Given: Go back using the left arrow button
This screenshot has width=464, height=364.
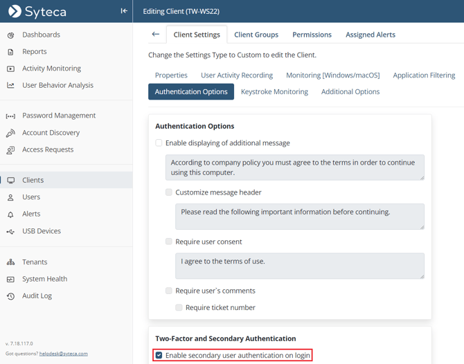Looking at the screenshot, I should coord(155,34).
